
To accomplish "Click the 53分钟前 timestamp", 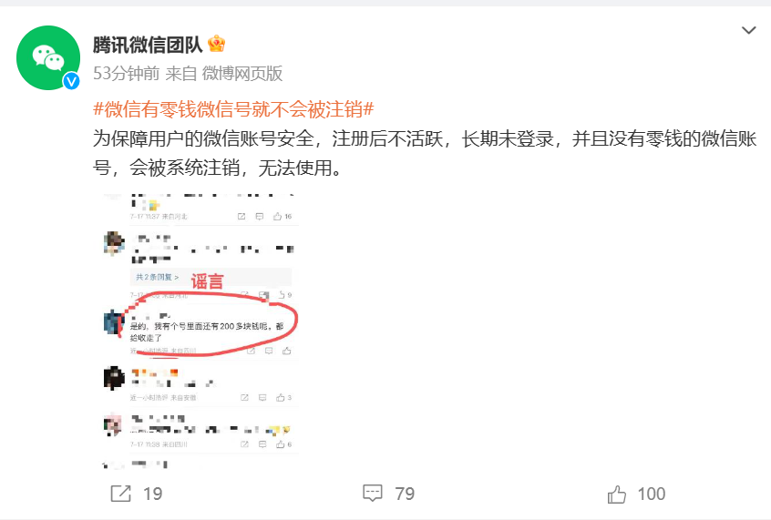I will (x=127, y=74).
